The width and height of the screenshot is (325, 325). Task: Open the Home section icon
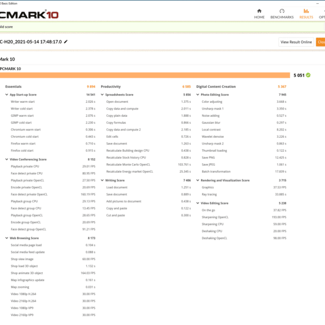pyautogui.click(x=259, y=11)
